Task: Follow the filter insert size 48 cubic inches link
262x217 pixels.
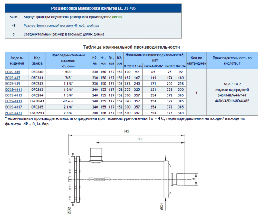Action: point(61,26)
